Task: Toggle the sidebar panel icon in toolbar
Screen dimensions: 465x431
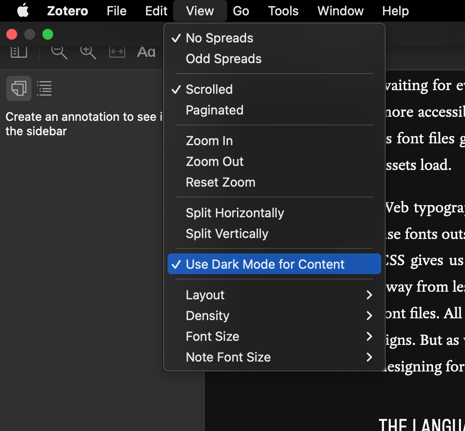Action: pos(19,52)
